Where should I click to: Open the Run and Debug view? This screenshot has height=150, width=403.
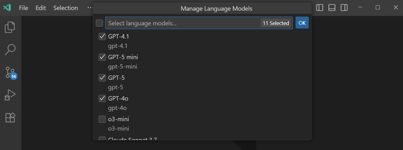(x=10, y=95)
